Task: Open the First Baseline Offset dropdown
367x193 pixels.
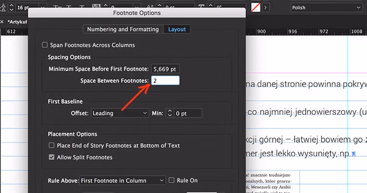Action: pos(120,113)
